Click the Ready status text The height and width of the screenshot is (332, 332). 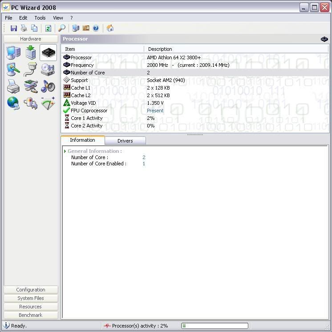tap(19, 326)
